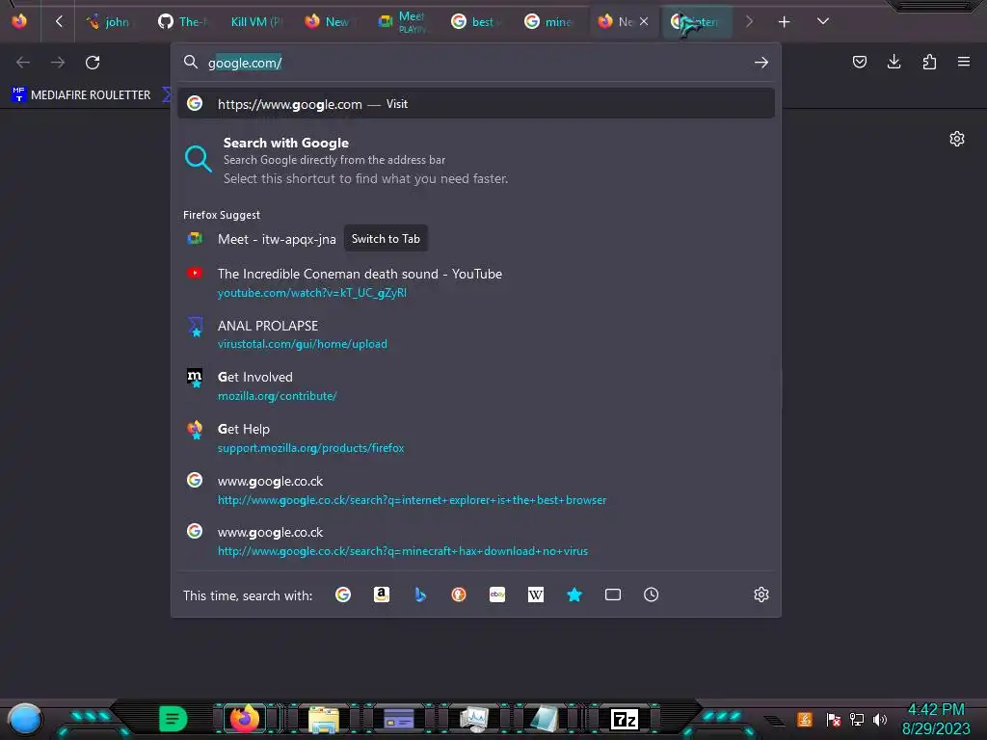This screenshot has width=987, height=740.
Task: Switch to the Kill VM tab
Action: tap(255, 22)
